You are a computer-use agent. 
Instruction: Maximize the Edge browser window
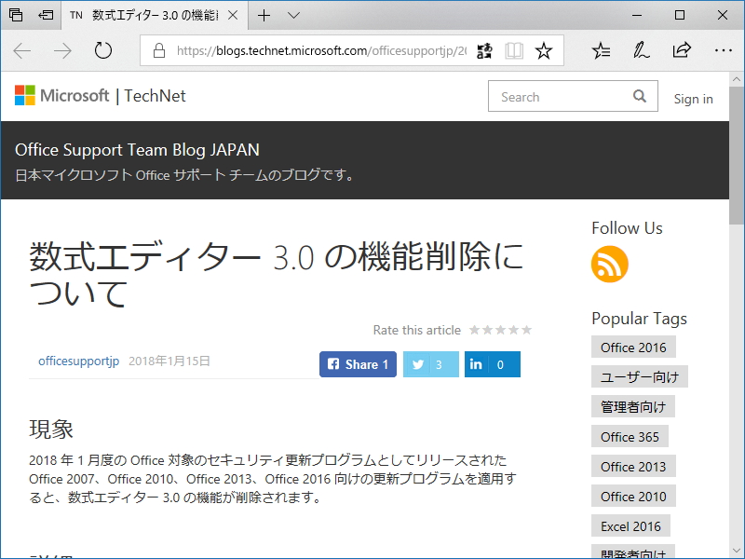click(x=680, y=15)
